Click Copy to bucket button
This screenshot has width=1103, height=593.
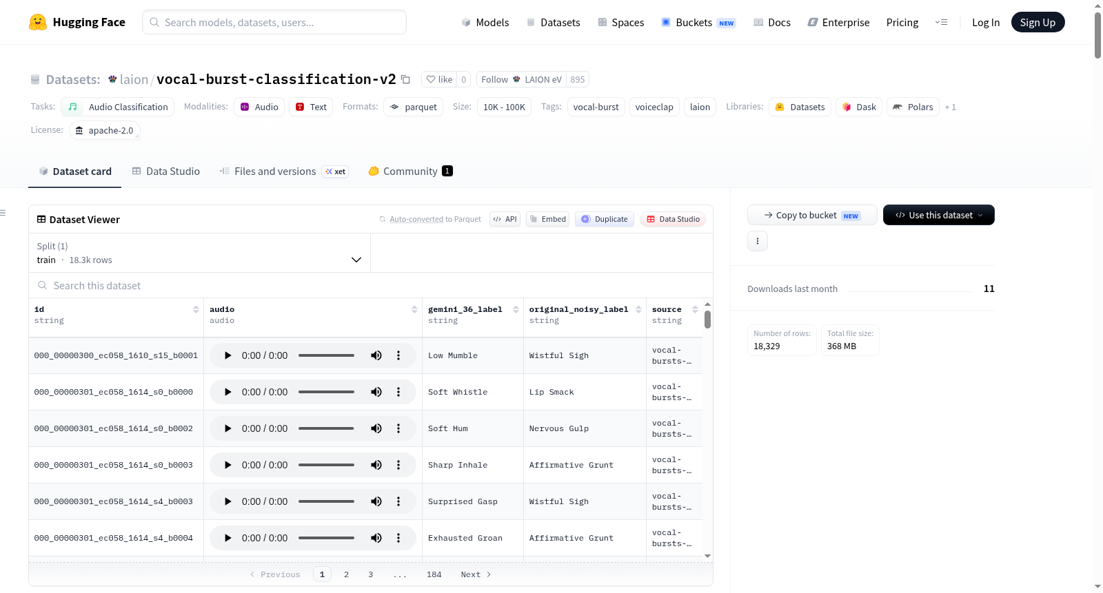coord(812,215)
